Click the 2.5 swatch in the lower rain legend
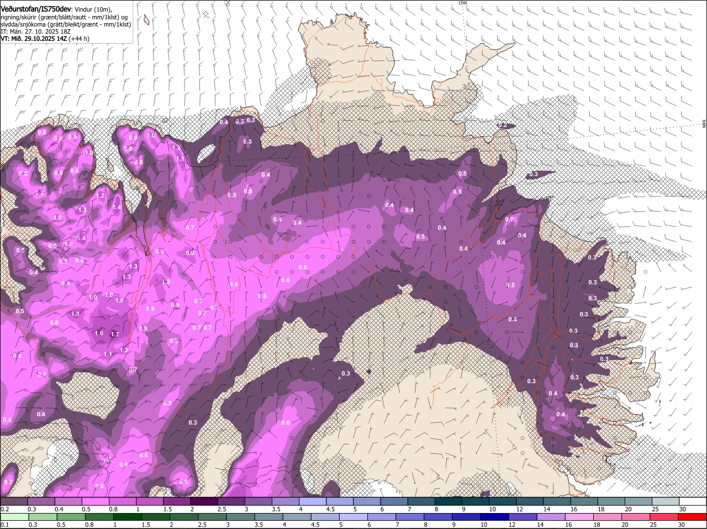This screenshot has width=707, height=529. [212, 517]
